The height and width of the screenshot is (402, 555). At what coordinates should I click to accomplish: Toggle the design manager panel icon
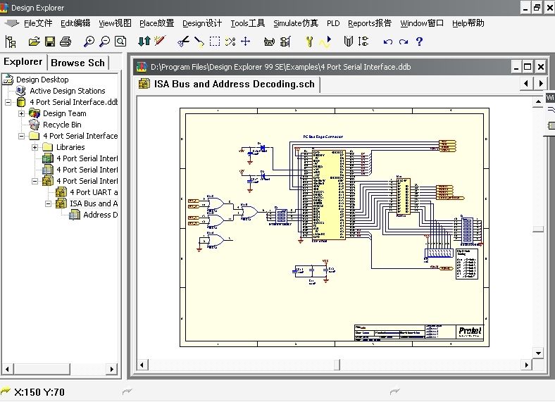point(11,42)
